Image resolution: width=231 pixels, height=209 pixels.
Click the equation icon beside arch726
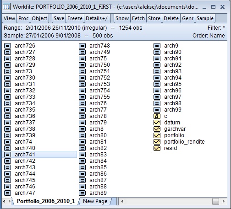(7, 46)
